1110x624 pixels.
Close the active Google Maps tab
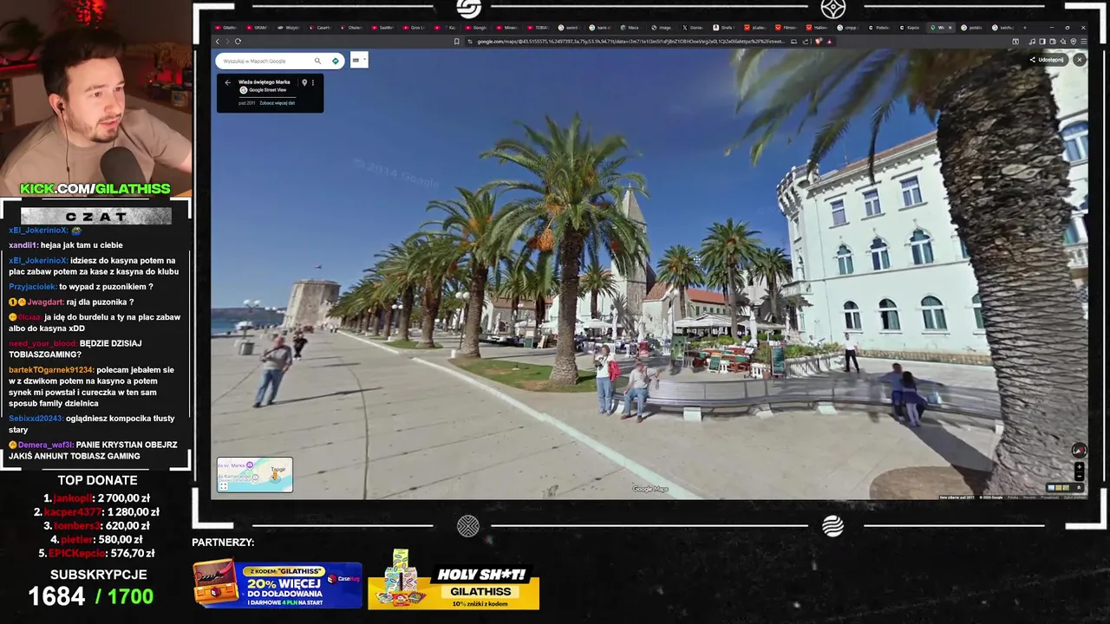tap(950, 28)
